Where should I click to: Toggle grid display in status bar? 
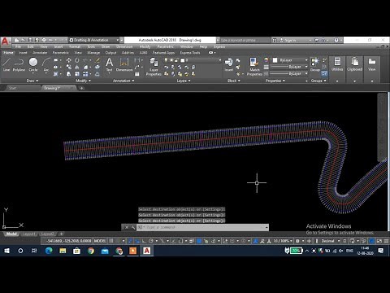coord(111,241)
